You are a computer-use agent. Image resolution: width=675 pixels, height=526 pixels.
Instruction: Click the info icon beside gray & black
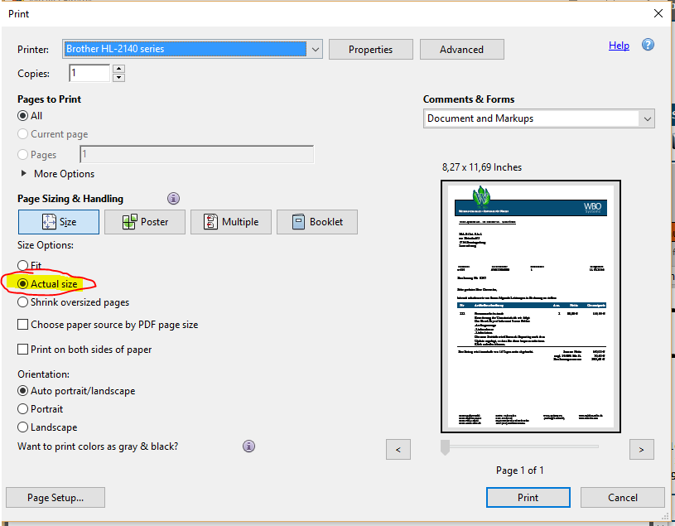[248, 446]
